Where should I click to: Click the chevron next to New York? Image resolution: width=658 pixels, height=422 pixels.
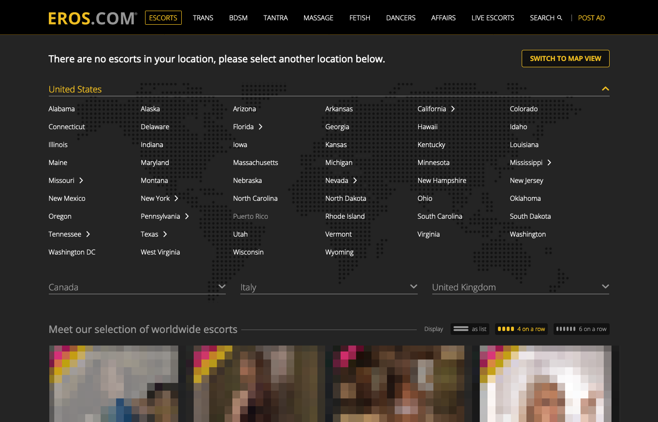click(x=176, y=198)
